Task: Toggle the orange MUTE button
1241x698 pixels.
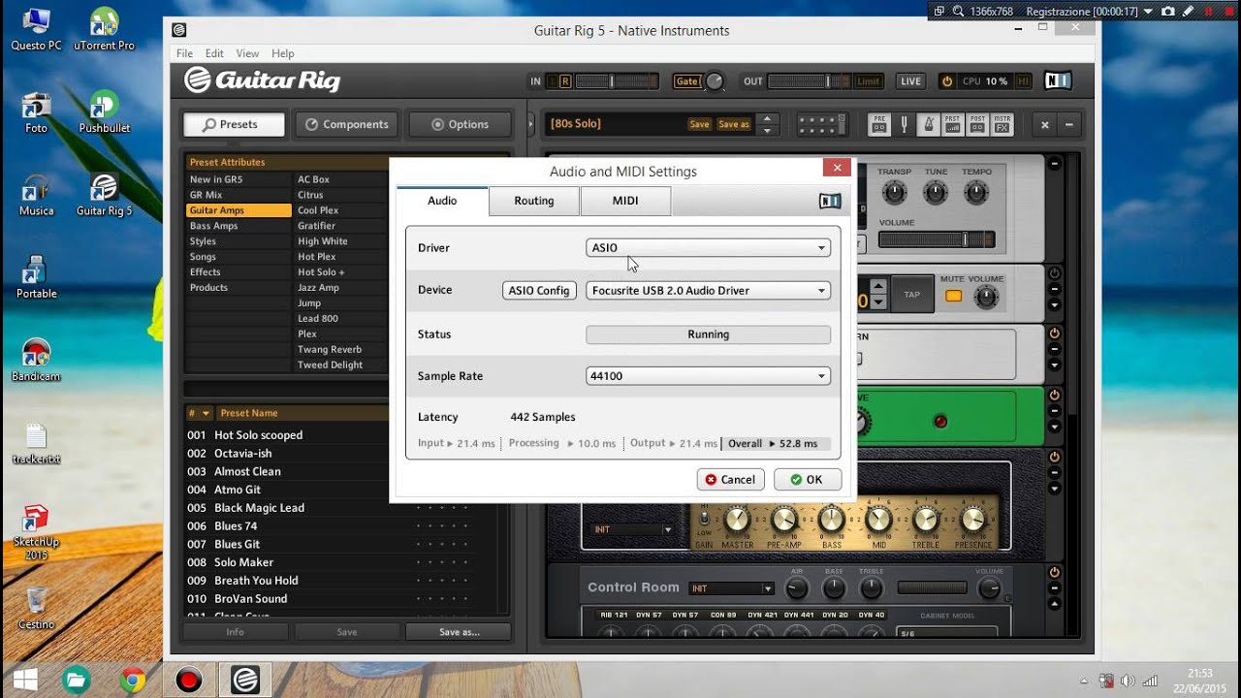Action: [x=953, y=297]
